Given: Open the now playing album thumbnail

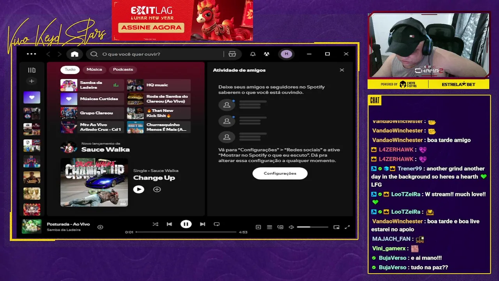Looking at the screenshot, I should pyautogui.click(x=32, y=226).
